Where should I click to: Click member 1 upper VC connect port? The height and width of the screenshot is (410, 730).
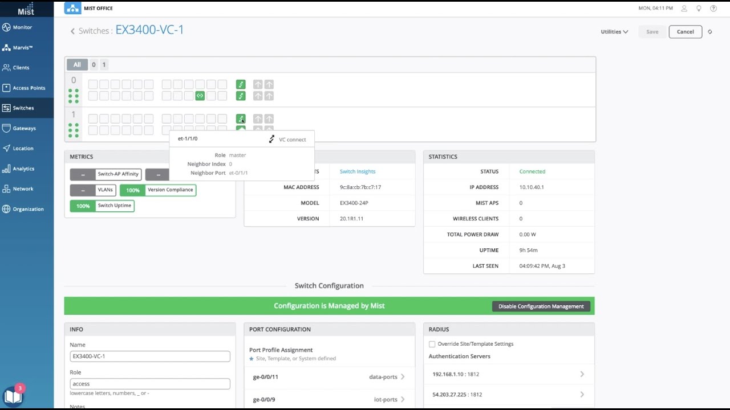pos(241,118)
